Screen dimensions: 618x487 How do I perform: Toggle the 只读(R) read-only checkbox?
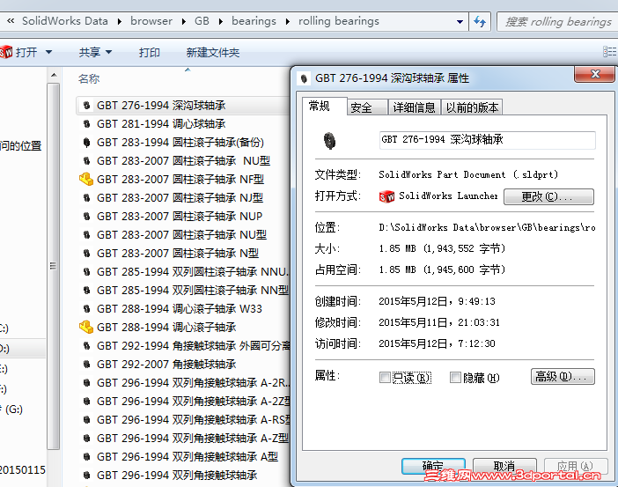385,378
